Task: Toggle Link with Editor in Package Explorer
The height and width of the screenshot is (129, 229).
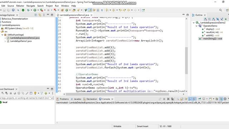Action: tap(40, 15)
